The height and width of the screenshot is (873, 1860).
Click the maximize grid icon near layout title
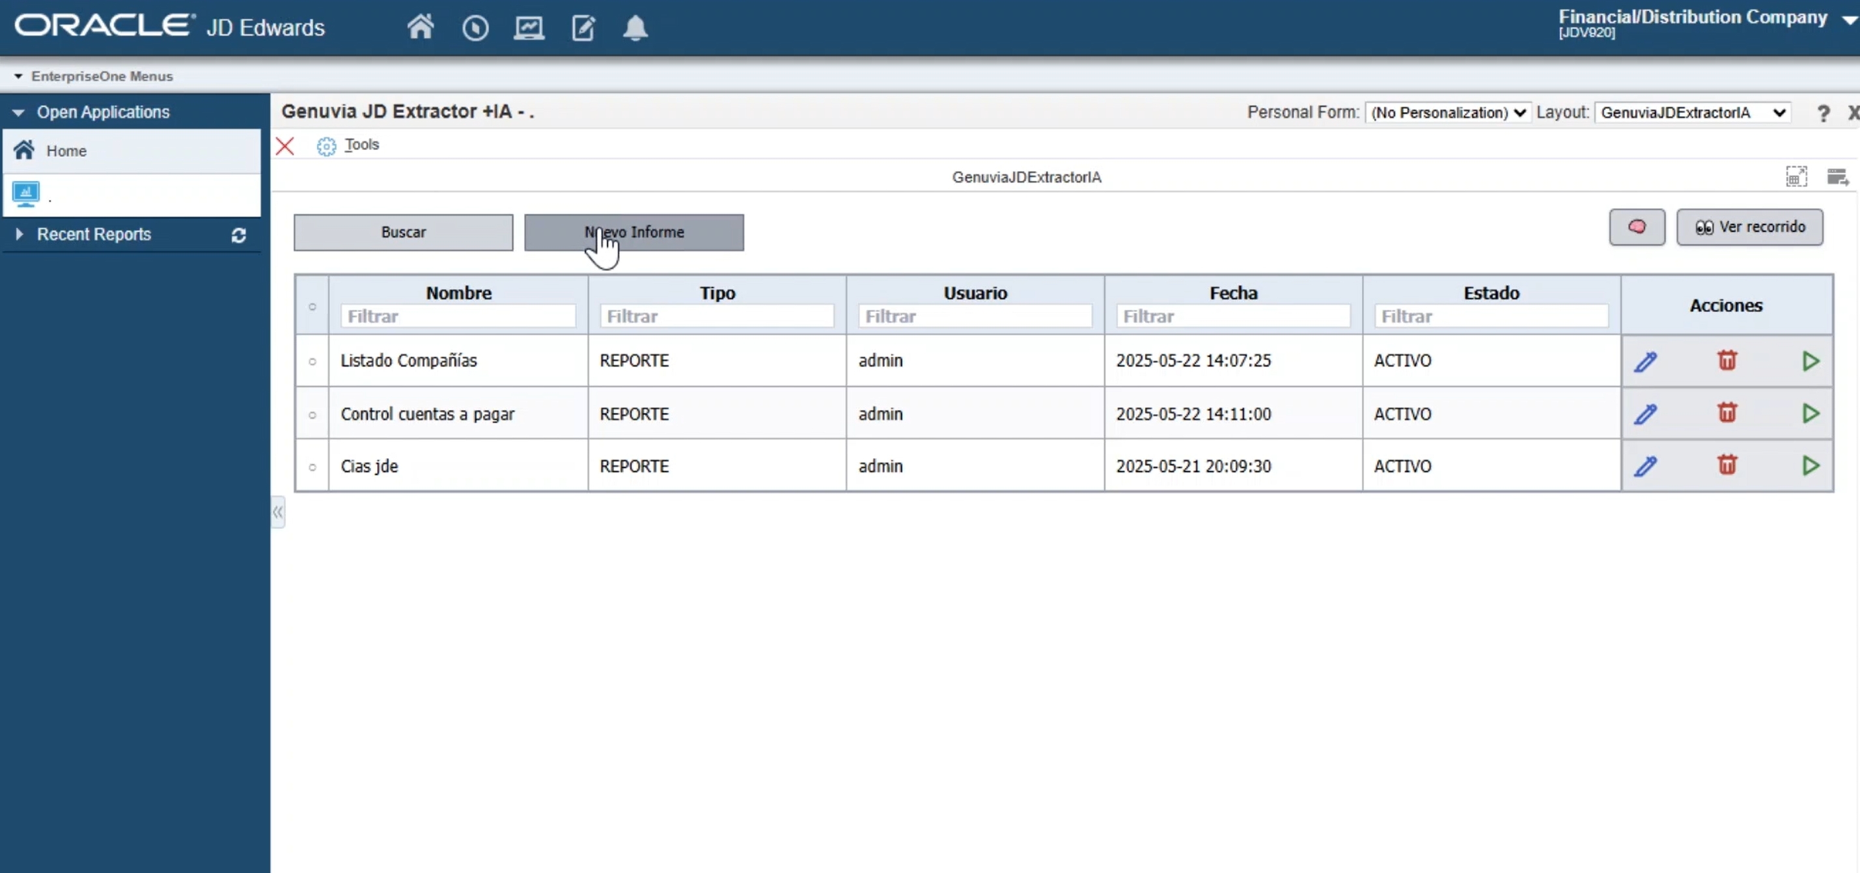1796,177
